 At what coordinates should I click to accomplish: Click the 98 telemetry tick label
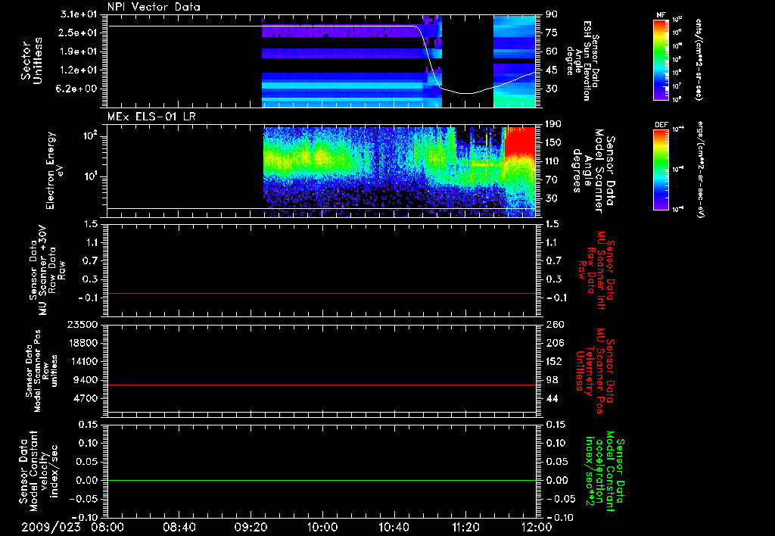[551, 380]
